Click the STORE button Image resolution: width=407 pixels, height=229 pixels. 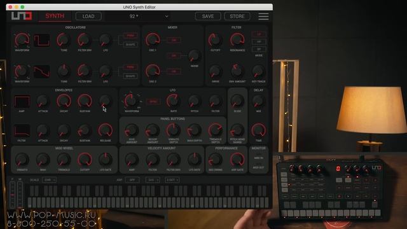(x=237, y=17)
